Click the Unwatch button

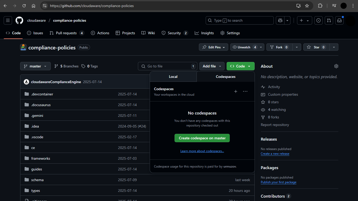[244, 47]
